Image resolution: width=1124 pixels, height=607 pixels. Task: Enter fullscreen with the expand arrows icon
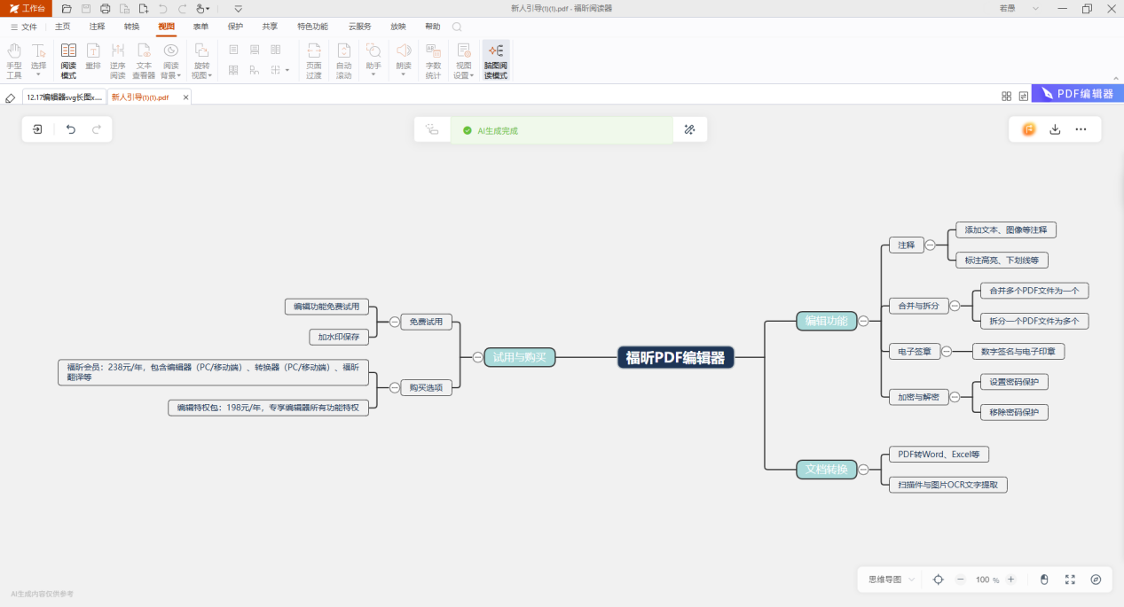tap(1070, 580)
